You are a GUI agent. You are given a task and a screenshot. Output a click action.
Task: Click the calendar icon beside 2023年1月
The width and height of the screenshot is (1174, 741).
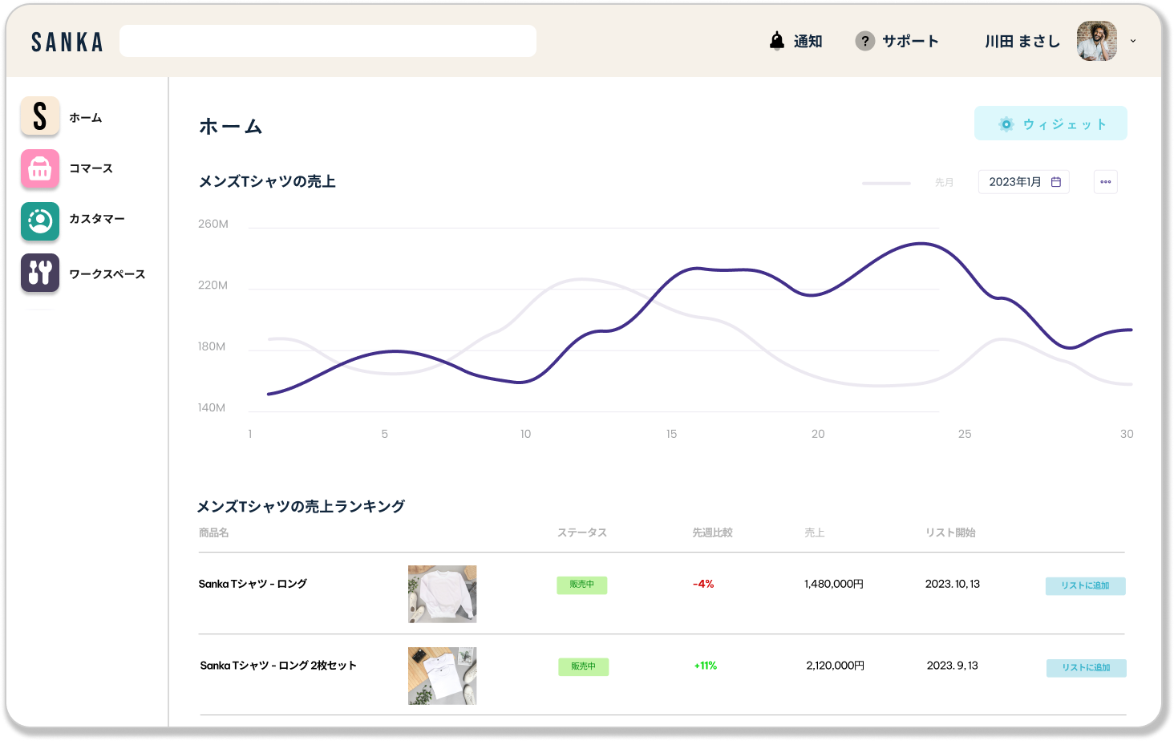[1056, 182]
